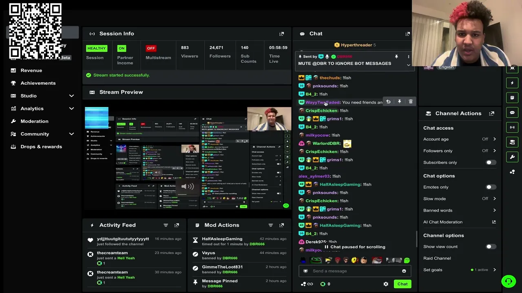Click the Stream Preview video thumbnail
This screenshot has width=522, height=293.
188,158
